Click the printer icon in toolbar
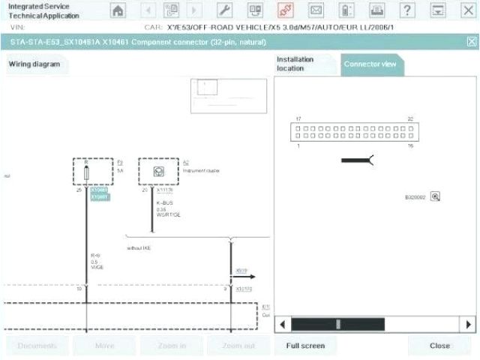Image resolution: width=480 pixels, height=360 pixels. coord(376,10)
